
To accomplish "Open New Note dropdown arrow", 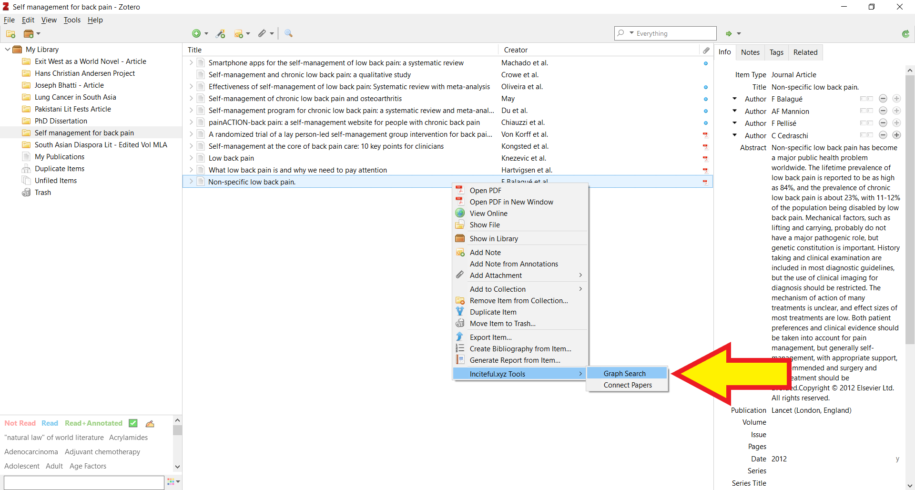I will 248,33.
